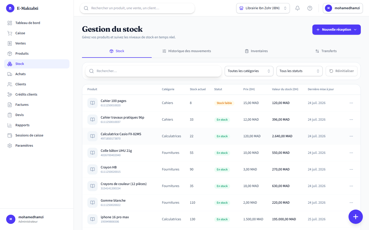This screenshot has width=369, height=230.
Task: Click the help question mark icon
Action: 310,8
